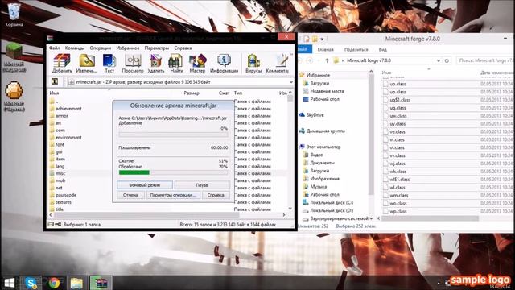Open Skype from the taskbar

[x=31, y=283]
